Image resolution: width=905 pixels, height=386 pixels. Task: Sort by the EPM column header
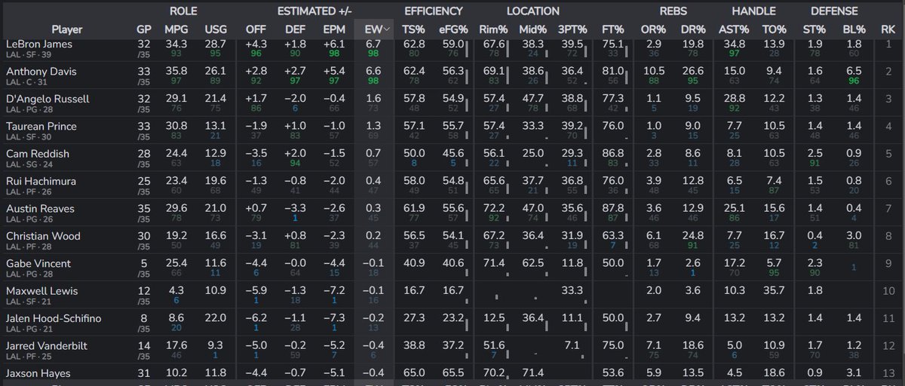pyautogui.click(x=335, y=30)
